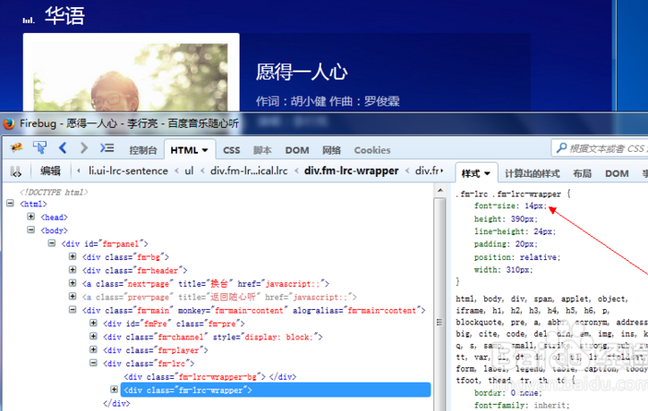This screenshot has width=648, height=411.
Task: Open the command line list icon
Action: 107,147
